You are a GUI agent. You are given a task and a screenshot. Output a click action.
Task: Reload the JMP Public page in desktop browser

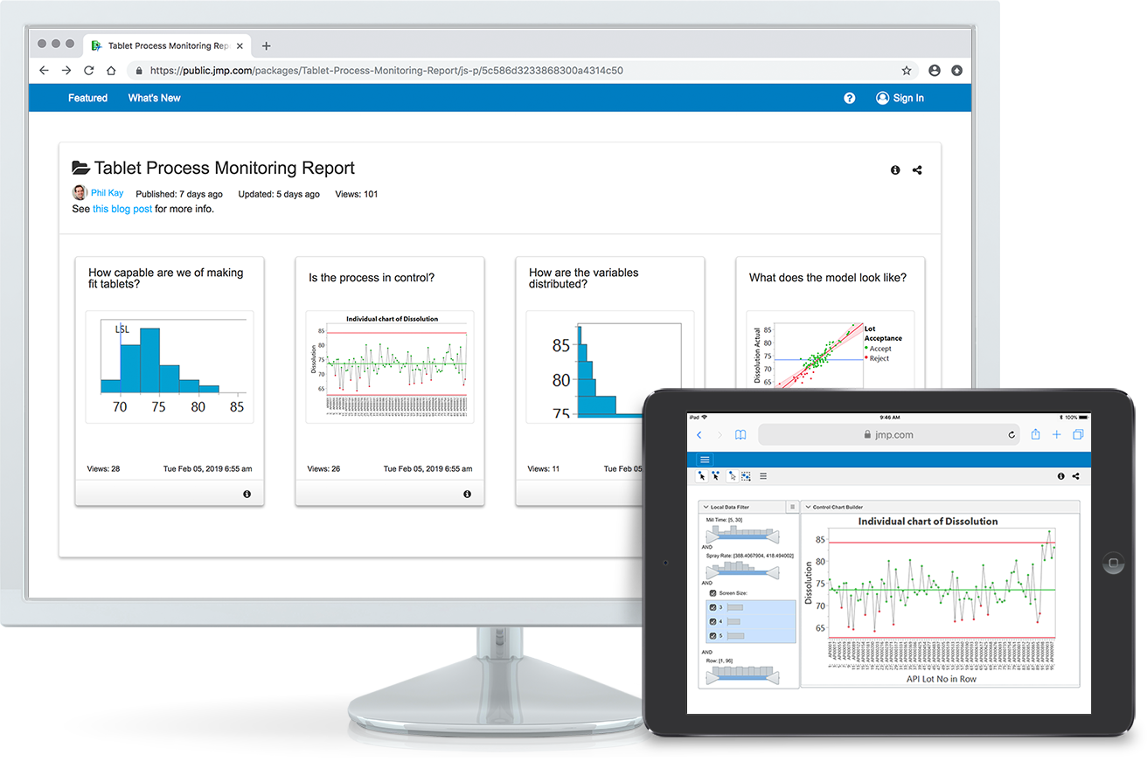(88, 71)
